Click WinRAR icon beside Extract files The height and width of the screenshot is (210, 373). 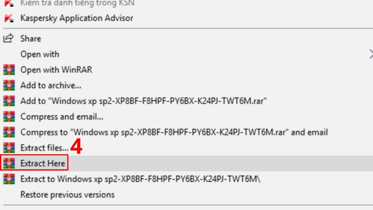click(9, 148)
